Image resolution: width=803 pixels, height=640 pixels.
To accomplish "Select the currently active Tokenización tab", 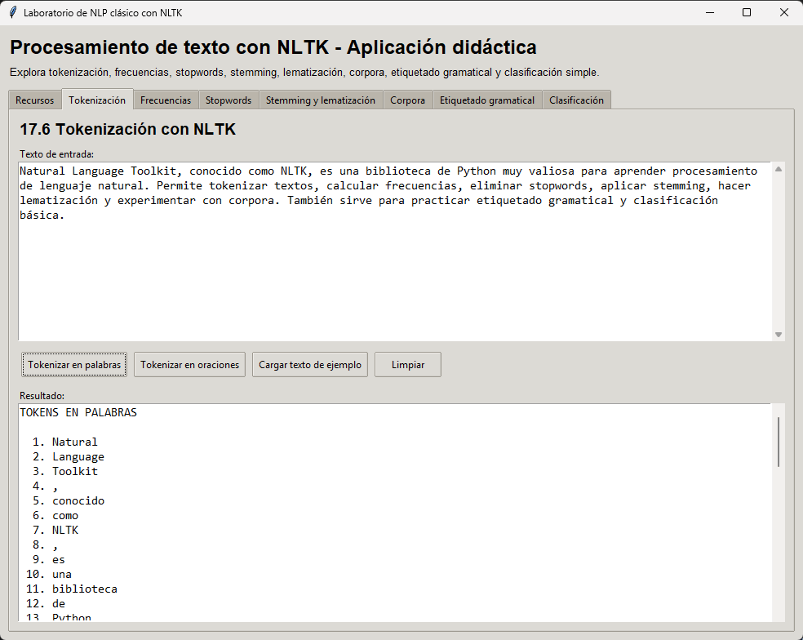I will click(x=97, y=99).
